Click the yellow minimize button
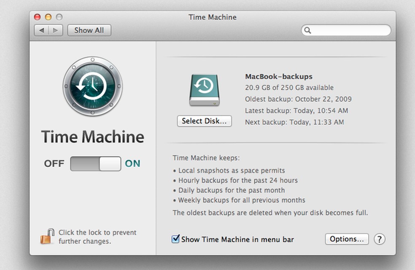This screenshot has width=415, height=270. [x=49, y=17]
